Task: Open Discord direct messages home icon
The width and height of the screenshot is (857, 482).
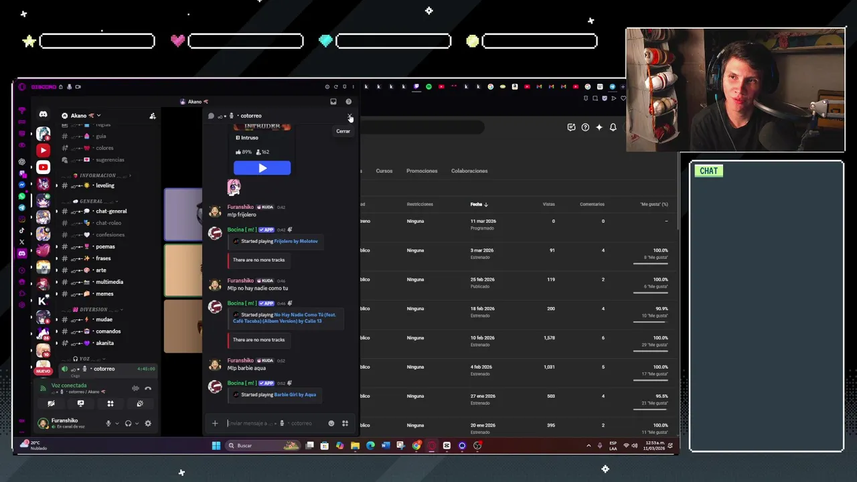Action: (43, 114)
